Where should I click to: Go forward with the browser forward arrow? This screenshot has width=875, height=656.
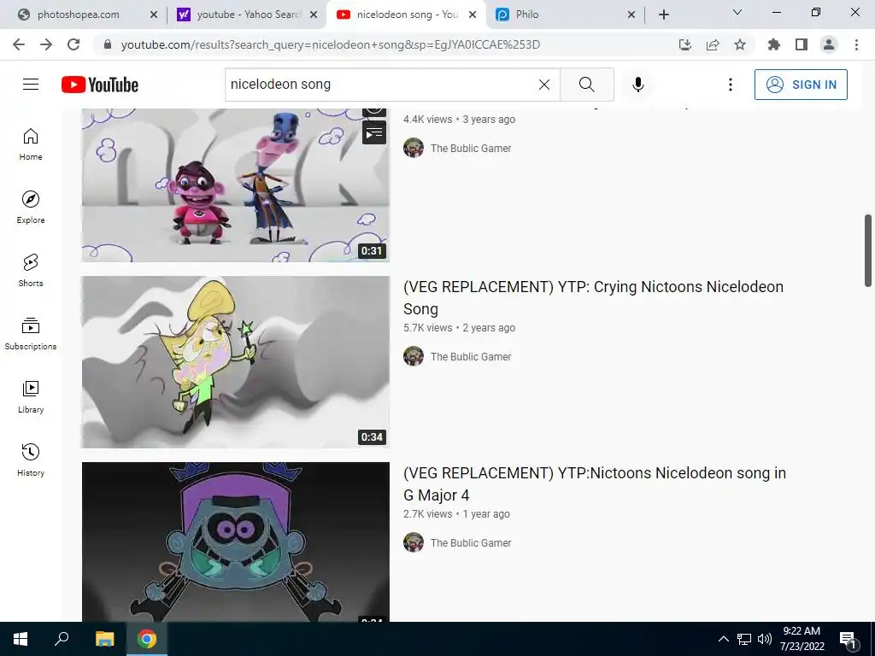(46, 44)
